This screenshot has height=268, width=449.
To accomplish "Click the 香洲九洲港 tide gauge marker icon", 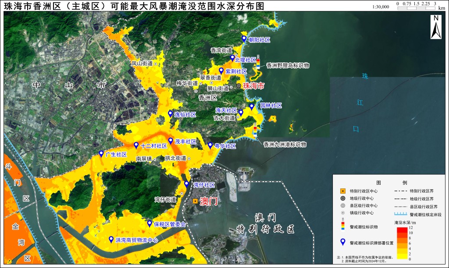I will click(x=255, y=130).
